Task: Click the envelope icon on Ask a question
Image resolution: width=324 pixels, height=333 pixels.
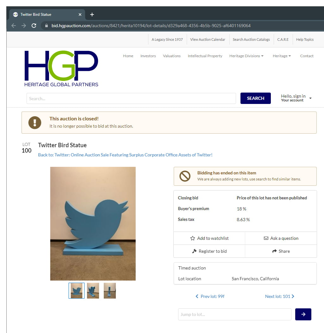Action: (x=266, y=238)
